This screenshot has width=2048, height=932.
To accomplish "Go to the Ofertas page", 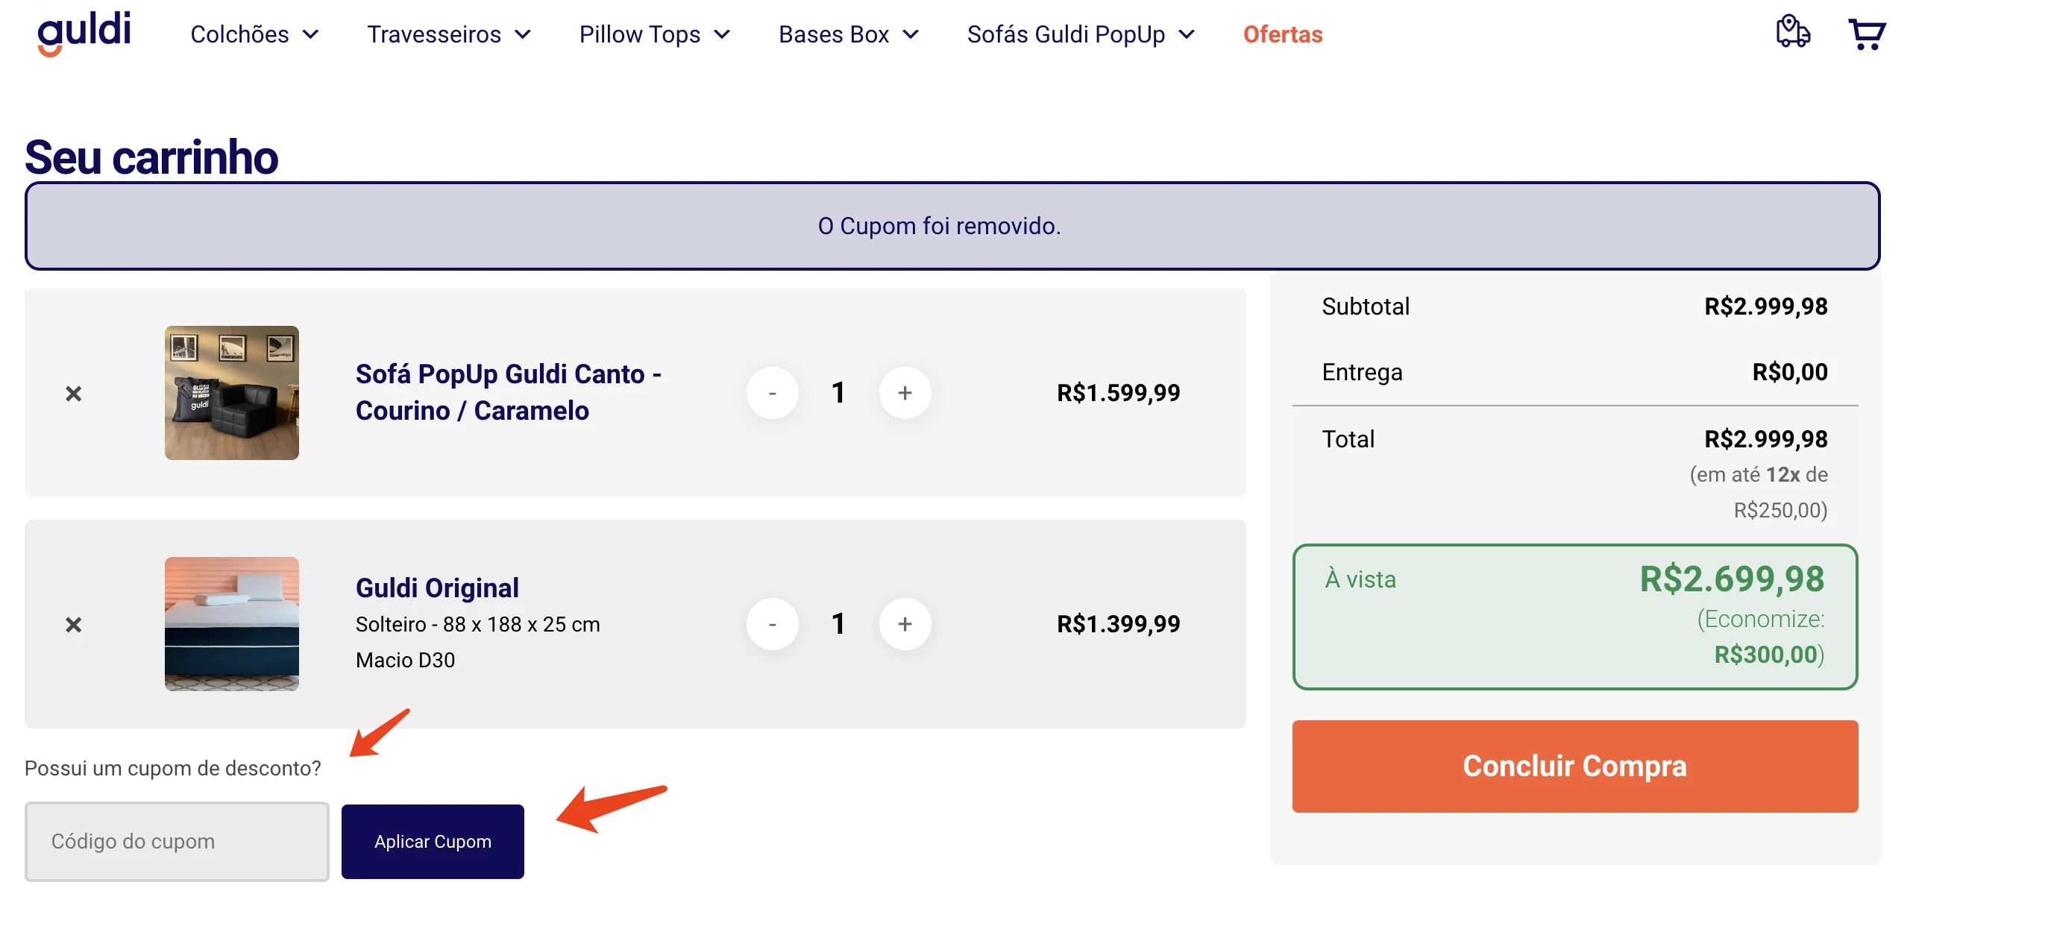I will pos(1282,34).
